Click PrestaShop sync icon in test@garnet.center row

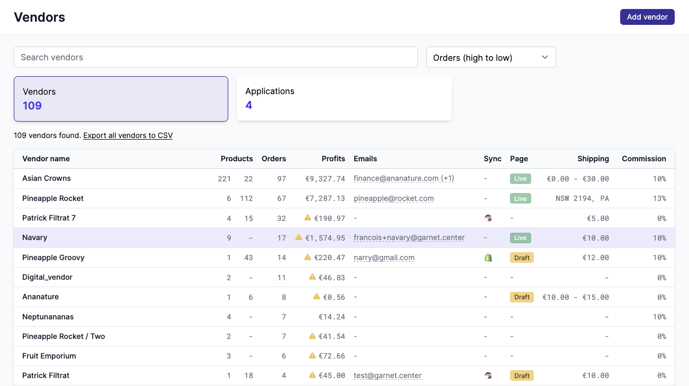coord(488,375)
